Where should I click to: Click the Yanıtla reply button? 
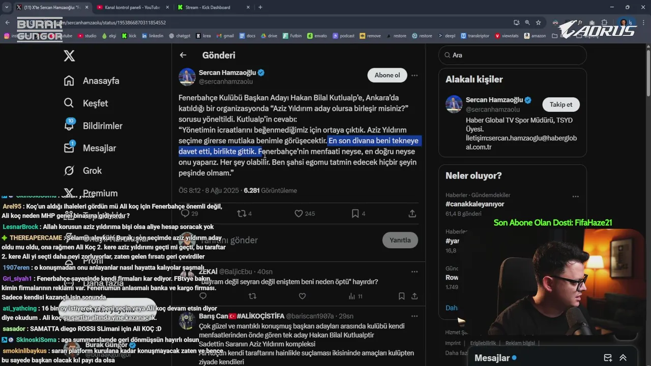pos(400,240)
